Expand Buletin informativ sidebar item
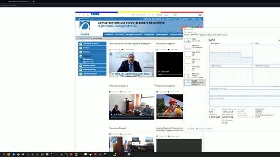Viewport: 280px width, 157px height. tap(92, 70)
